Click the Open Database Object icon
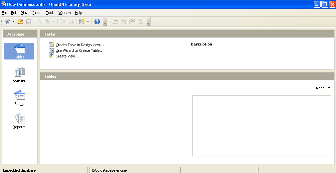This screenshot has height=173, width=336. click(115, 21)
